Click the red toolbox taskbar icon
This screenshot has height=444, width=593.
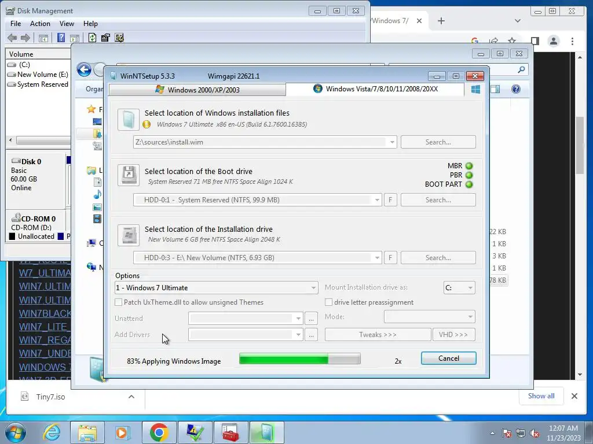tap(230, 432)
